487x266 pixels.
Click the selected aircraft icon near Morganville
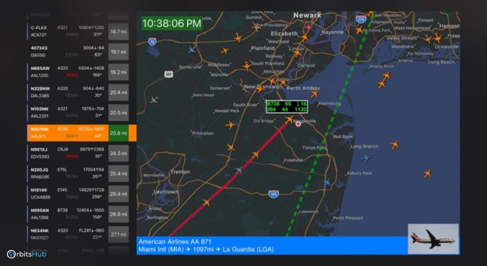[x=289, y=119]
